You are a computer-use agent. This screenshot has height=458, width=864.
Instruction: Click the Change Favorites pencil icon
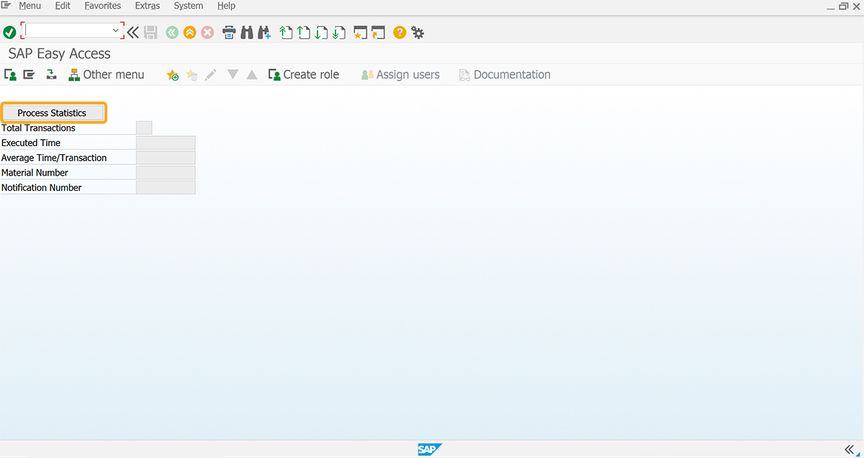point(211,75)
